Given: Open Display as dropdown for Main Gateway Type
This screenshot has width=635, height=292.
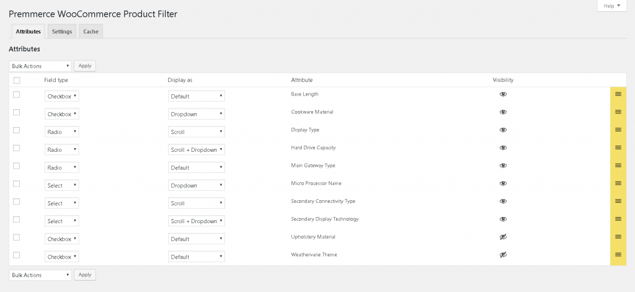Looking at the screenshot, I should (197, 167).
